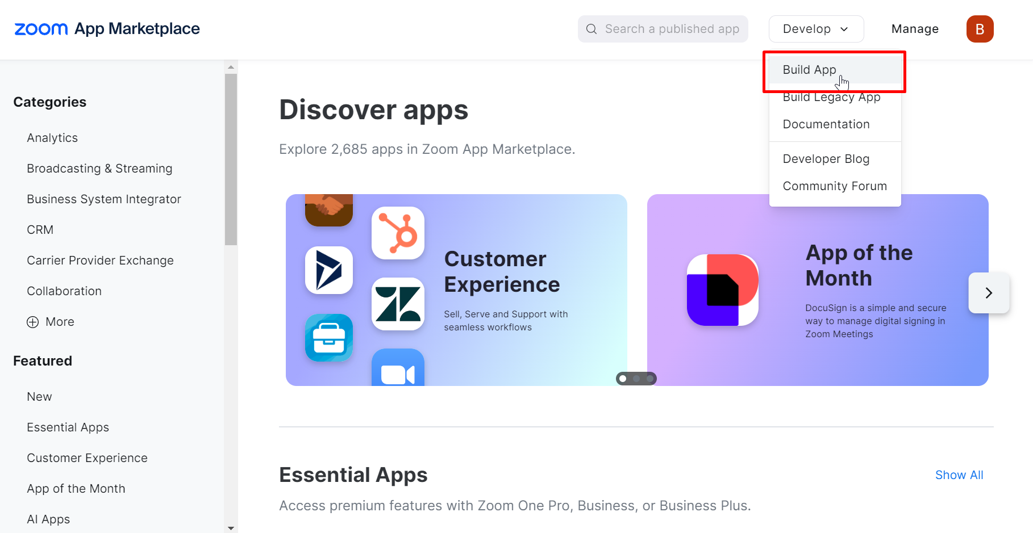The image size is (1033, 533).
Task: Click the Dynamics 365 app icon
Action: pyautogui.click(x=328, y=270)
